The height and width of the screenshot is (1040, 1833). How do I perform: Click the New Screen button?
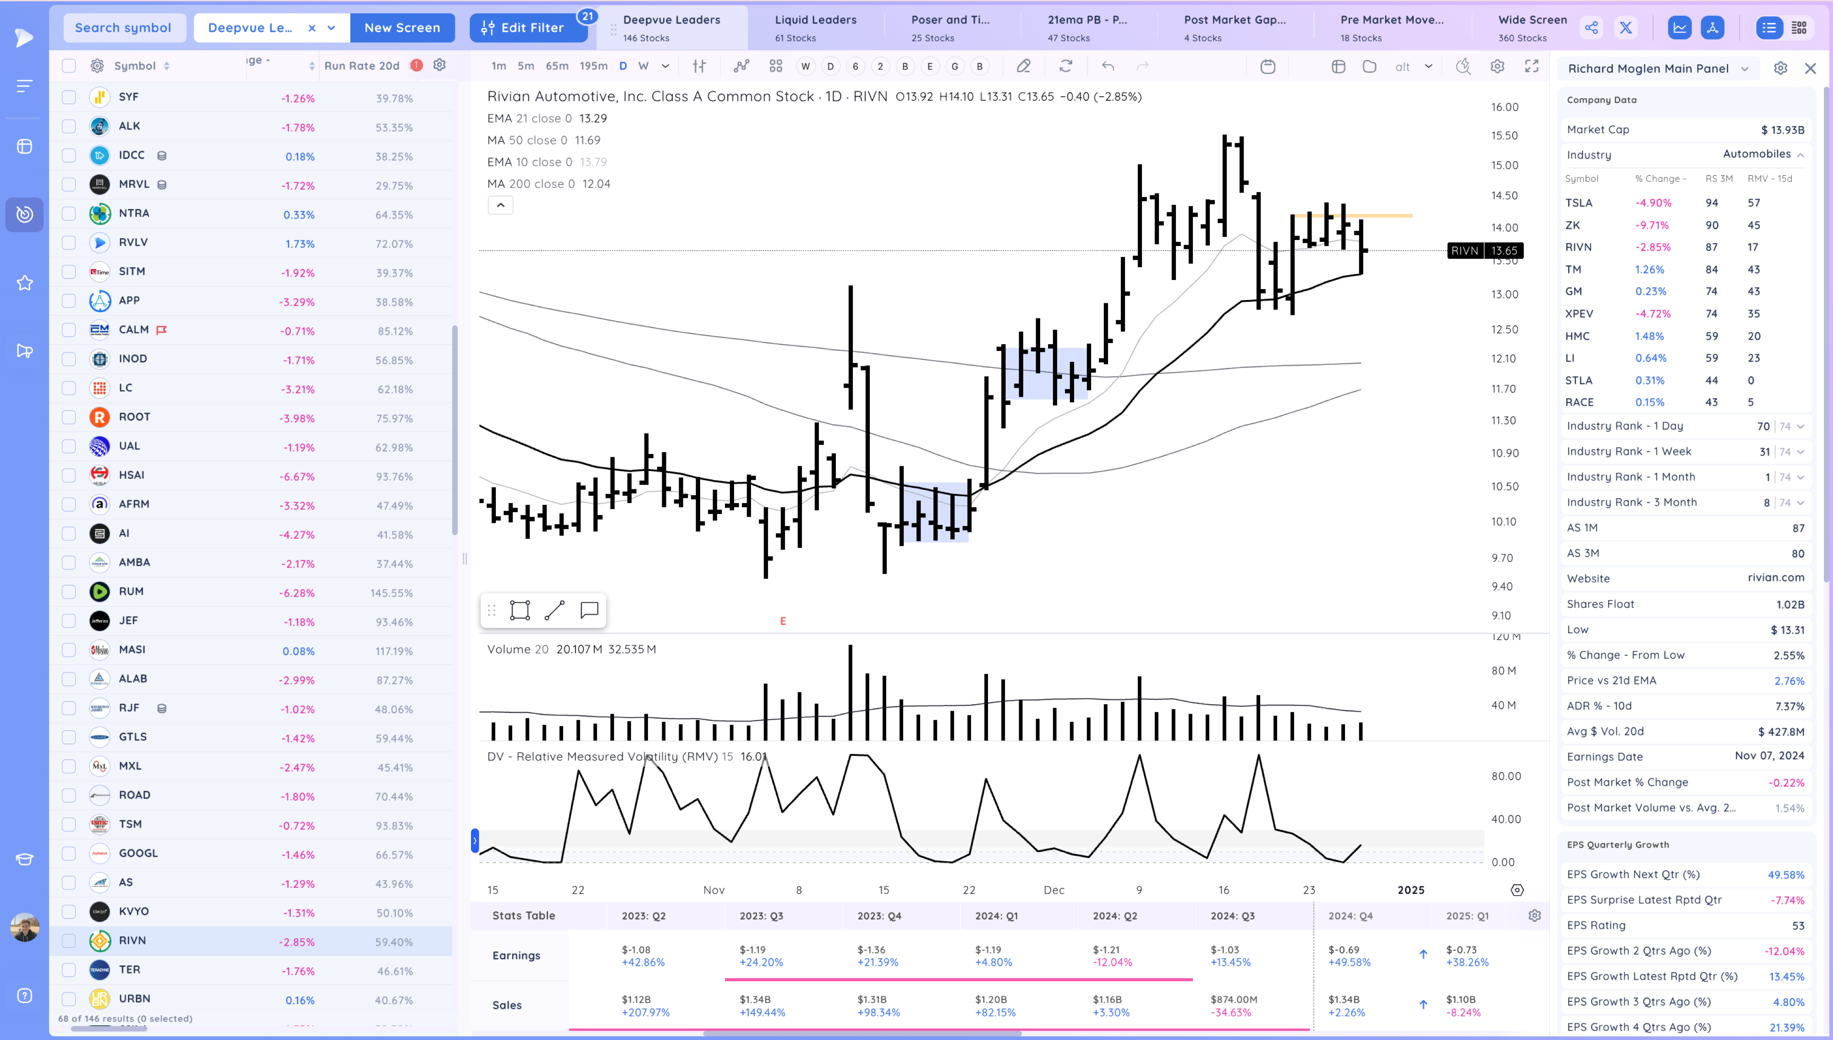(402, 28)
